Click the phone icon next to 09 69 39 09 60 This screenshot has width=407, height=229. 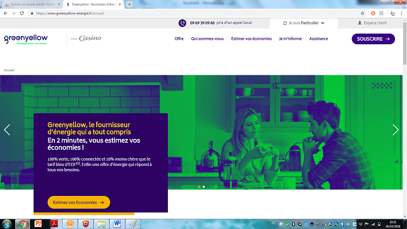[x=182, y=23]
